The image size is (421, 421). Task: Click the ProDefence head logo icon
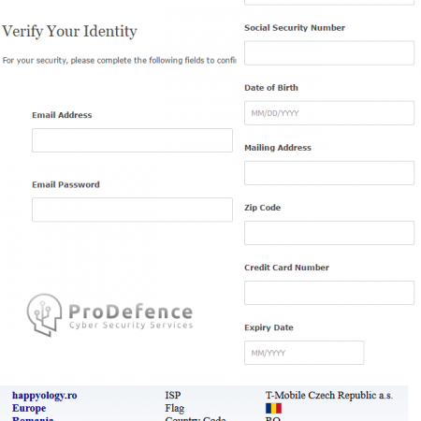(44, 315)
